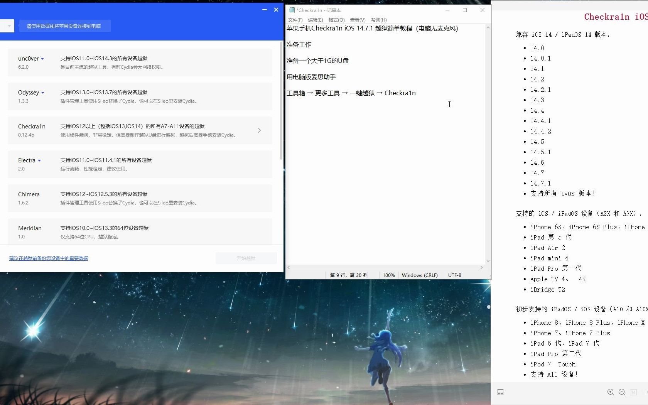Image resolution: width=648 pixels, height=405 pixels.
Task: Click Notepad first line title text
Action: tap(372, 29)
